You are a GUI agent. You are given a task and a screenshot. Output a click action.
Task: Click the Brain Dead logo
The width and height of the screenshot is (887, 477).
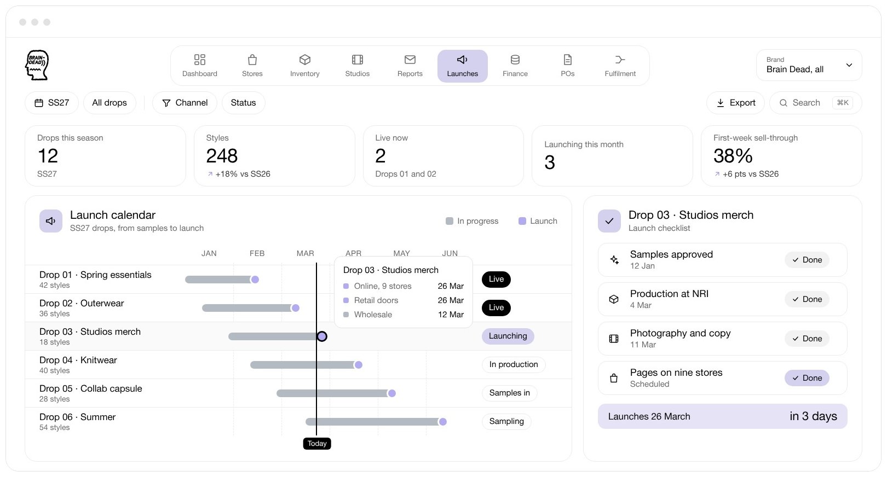[37, 65]
